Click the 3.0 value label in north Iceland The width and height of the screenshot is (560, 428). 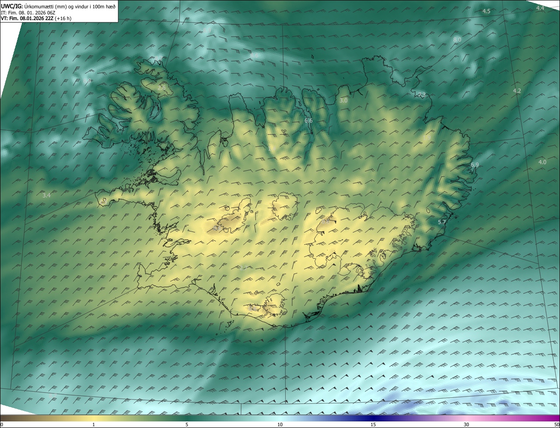click(343, 100)
